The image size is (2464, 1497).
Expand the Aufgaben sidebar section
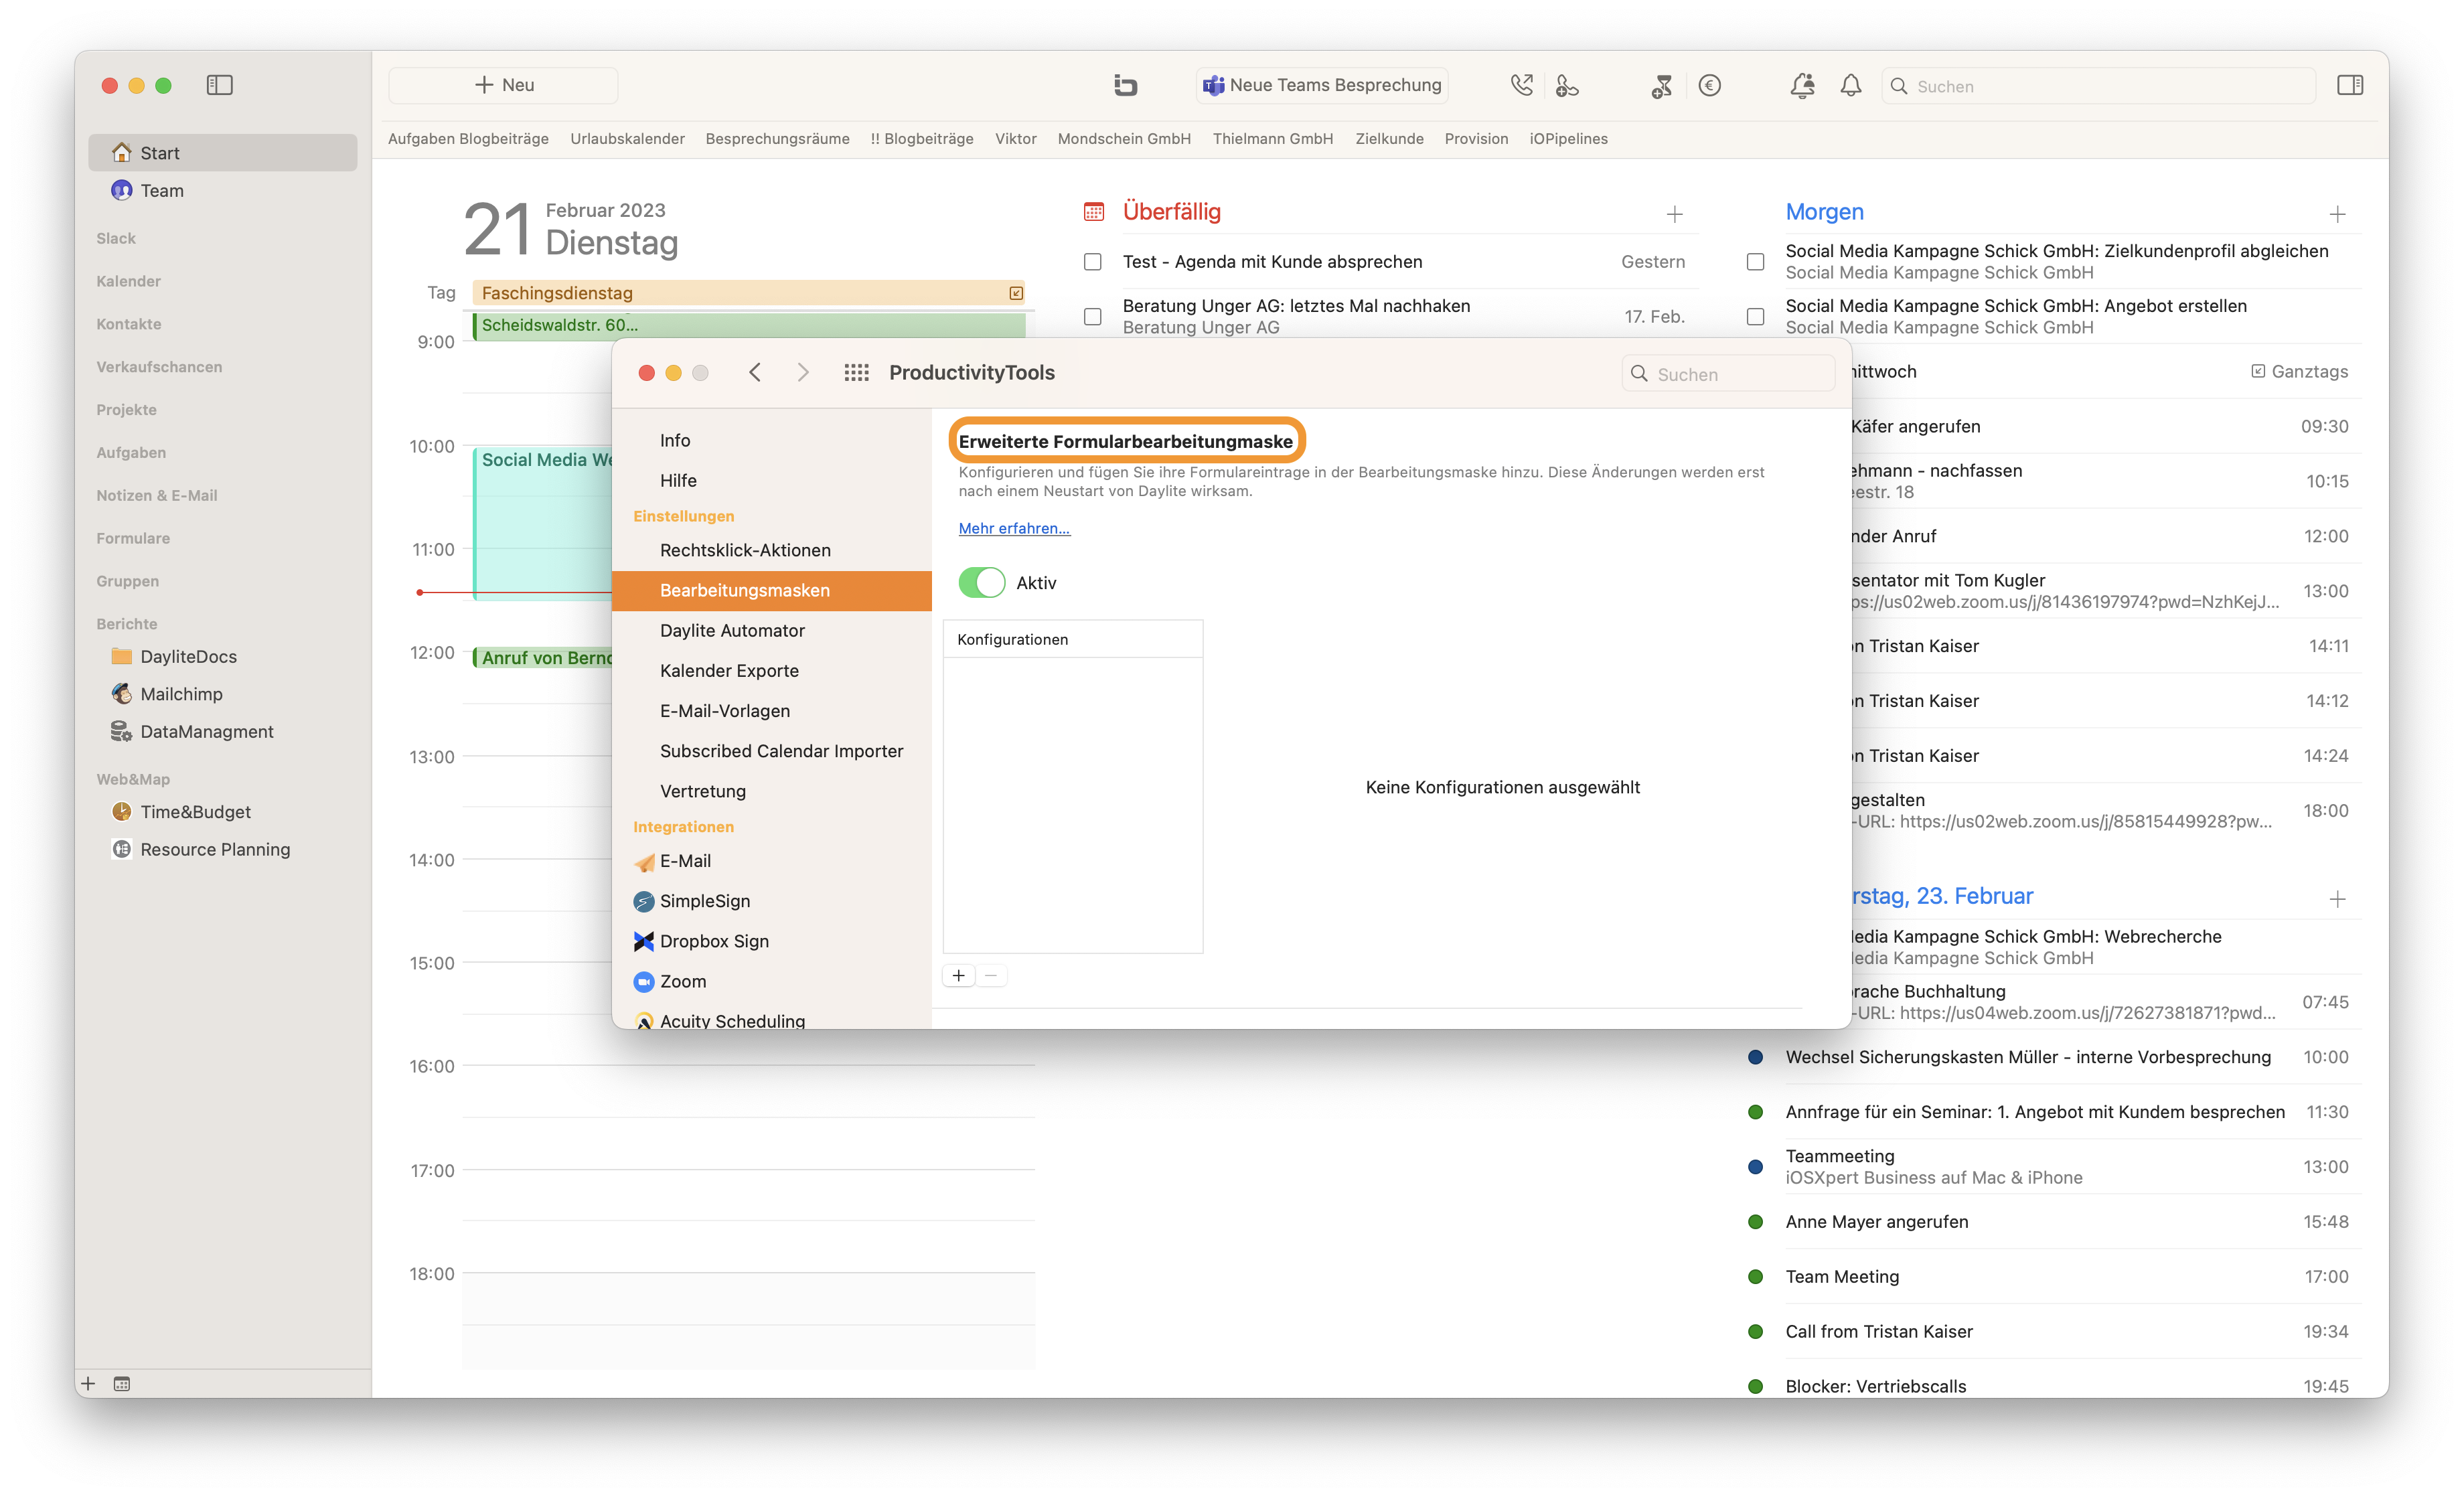131,453
